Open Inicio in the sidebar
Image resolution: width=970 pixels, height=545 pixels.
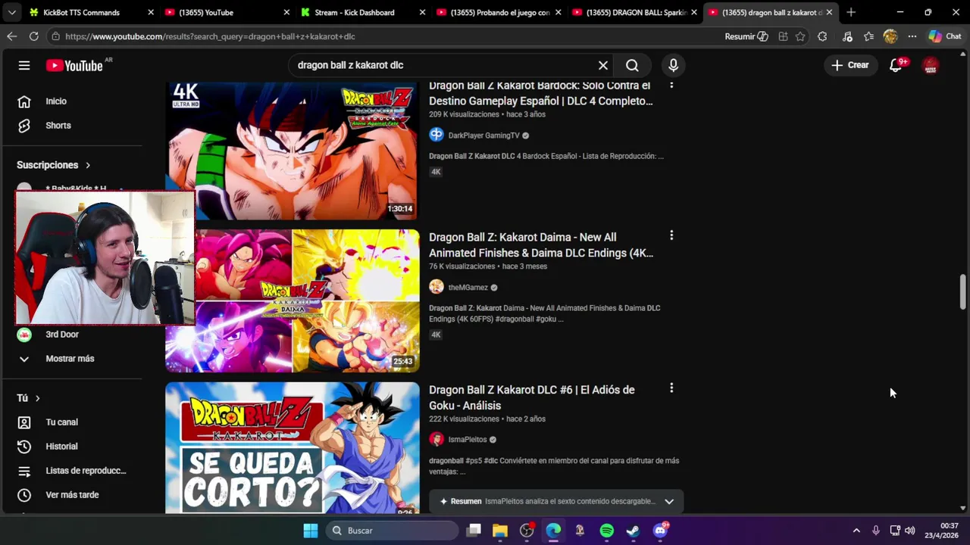56,101
